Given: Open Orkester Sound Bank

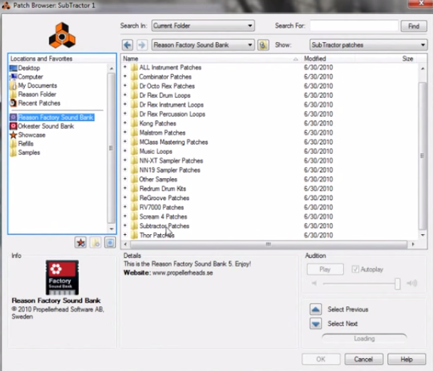Looking at the screenshot, I should (x=46, y=126).
